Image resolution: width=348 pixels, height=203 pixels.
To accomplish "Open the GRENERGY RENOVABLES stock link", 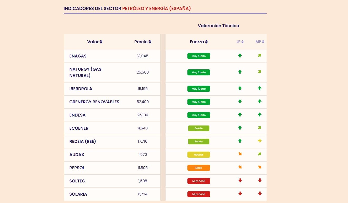I will pyautogui.click(x=94, y=102).
